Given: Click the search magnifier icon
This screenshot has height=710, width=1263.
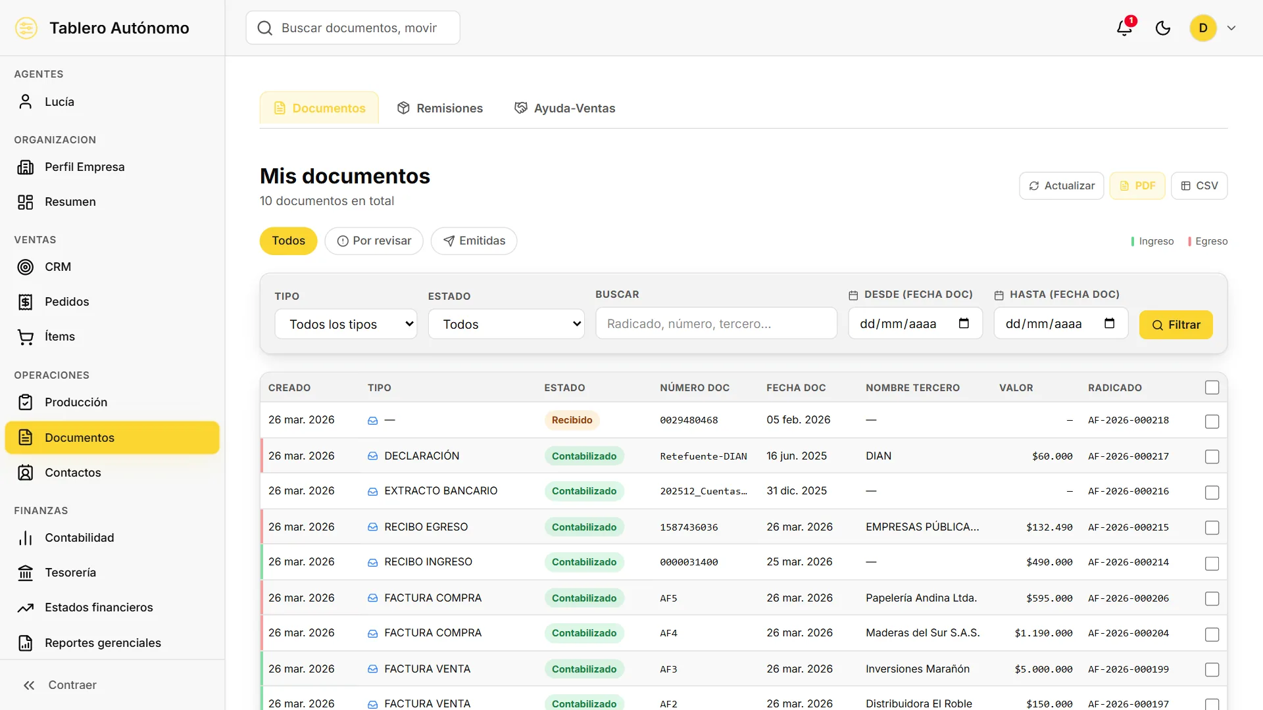Looking at the screenshot, I should [264, 28].
